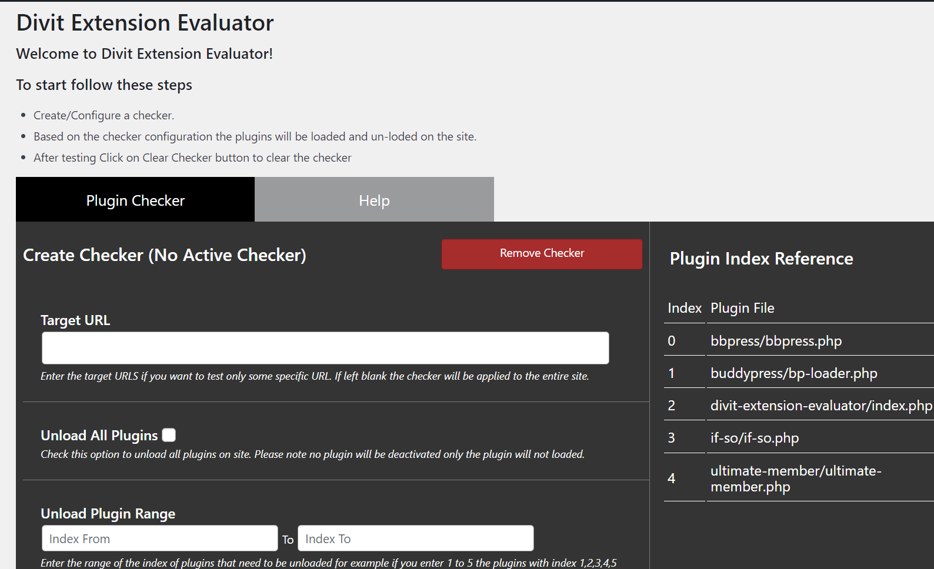Click index 2 in the plugin table

672,406
